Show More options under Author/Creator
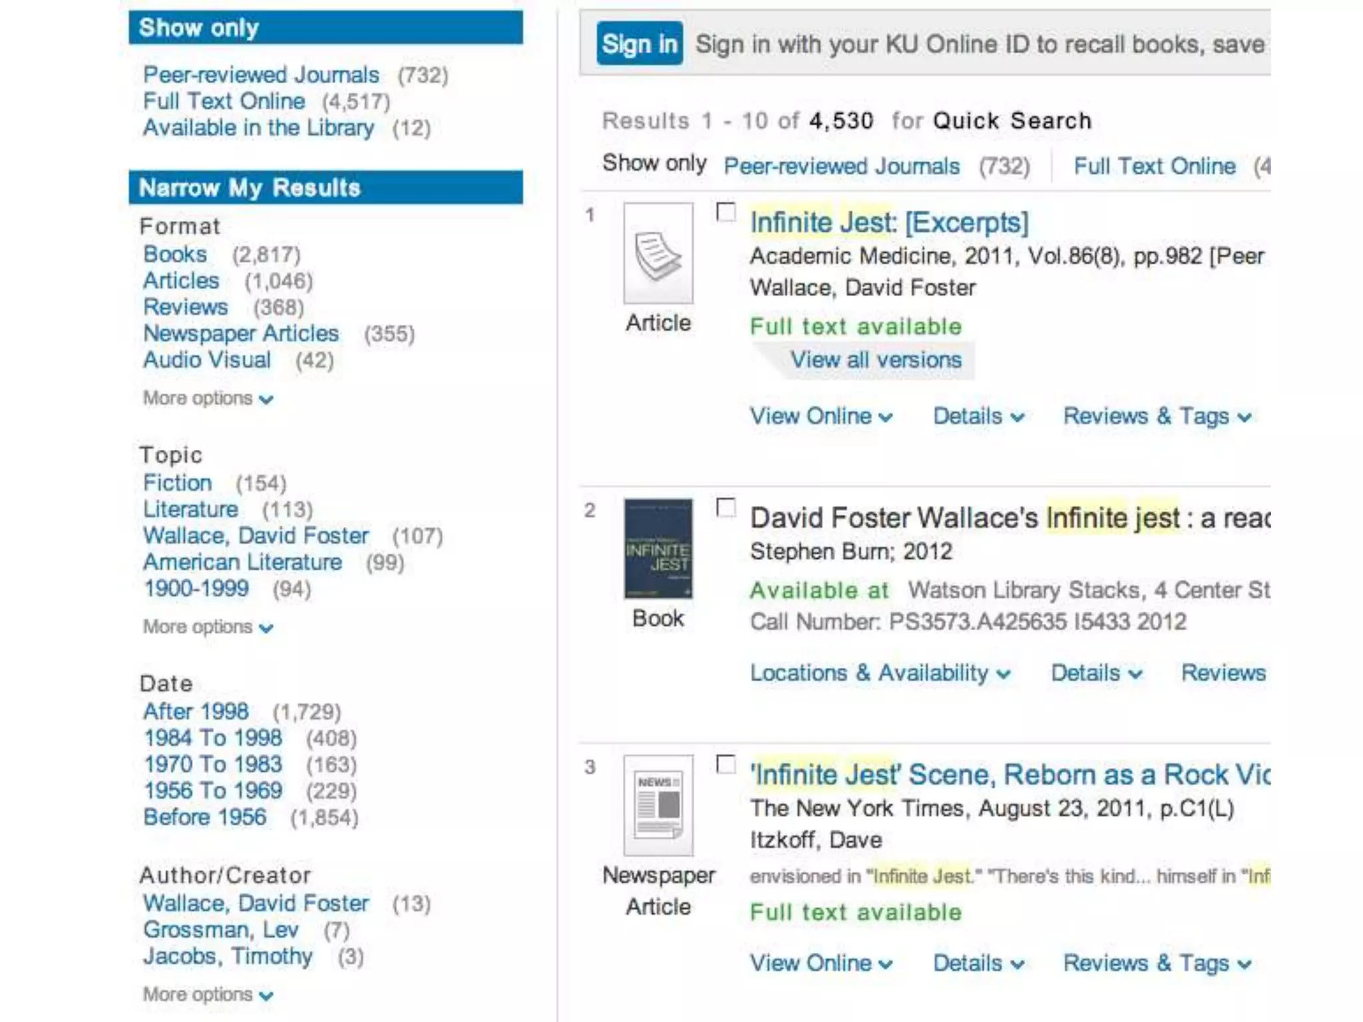 [x=208, y=995]
